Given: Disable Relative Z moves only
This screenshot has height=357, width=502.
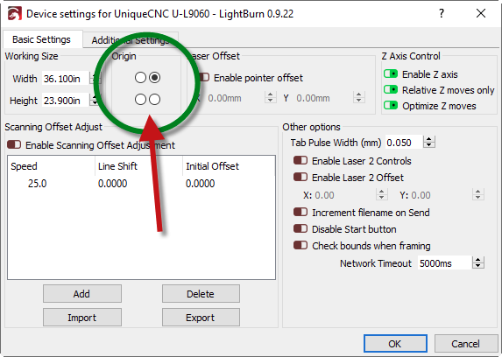Looking at the screenshot, I should tap(391, 89).
